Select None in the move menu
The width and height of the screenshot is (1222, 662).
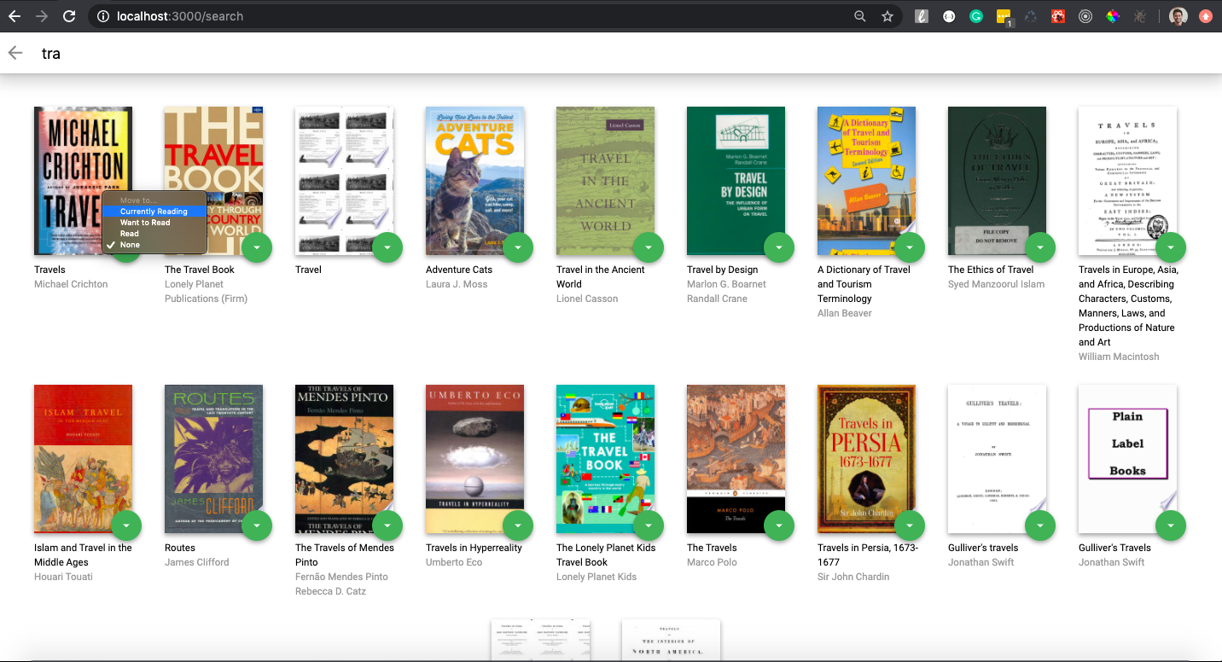[x=154, y=245]
